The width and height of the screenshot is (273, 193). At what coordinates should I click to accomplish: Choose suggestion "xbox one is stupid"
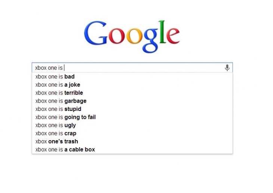coord(58,109)
